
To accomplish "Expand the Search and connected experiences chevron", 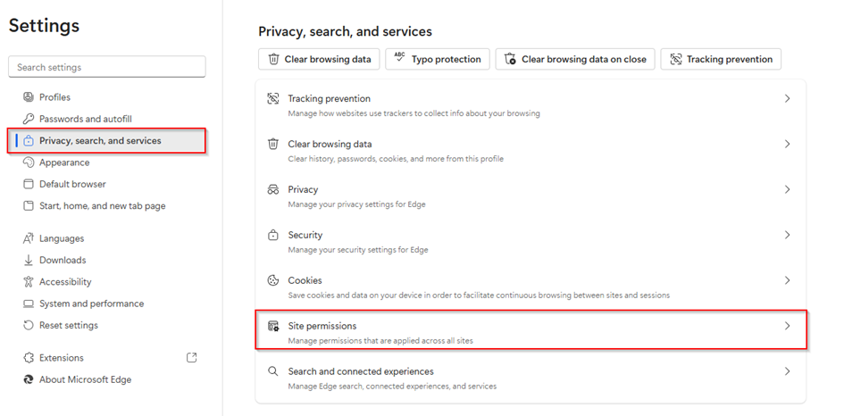I will (787, 371).
